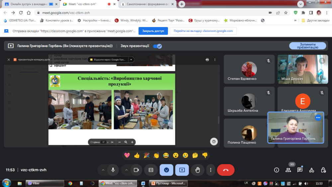Click the blue Close access button

[153, 31]
